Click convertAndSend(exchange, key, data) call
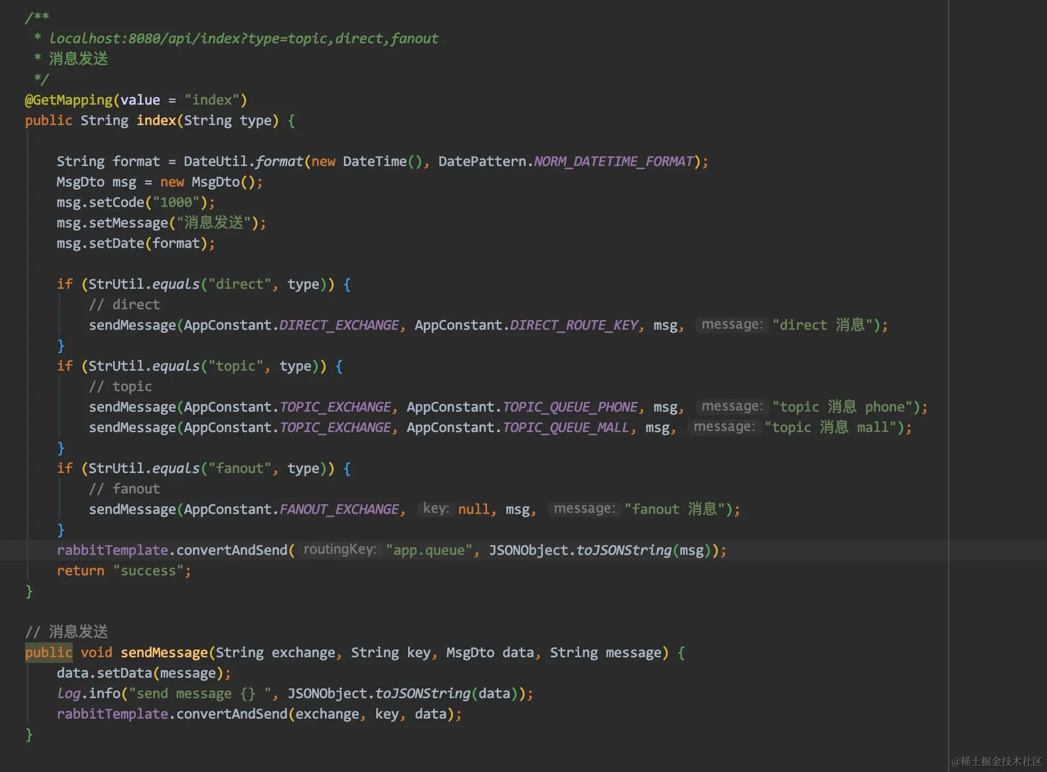 click(x=315, y=714)
